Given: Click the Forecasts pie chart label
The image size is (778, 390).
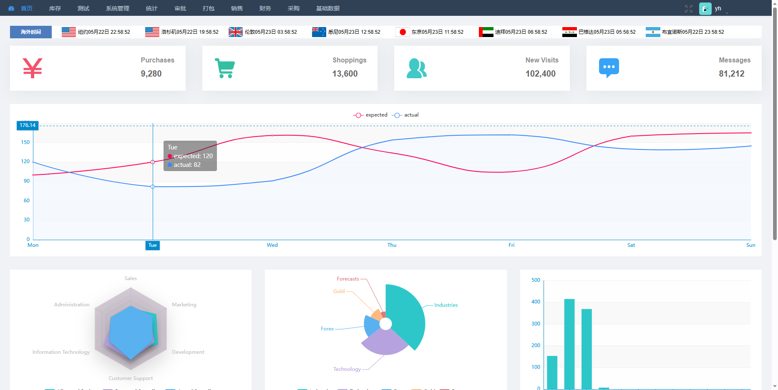Looking at the screenshot, I should tap(348, 279).
